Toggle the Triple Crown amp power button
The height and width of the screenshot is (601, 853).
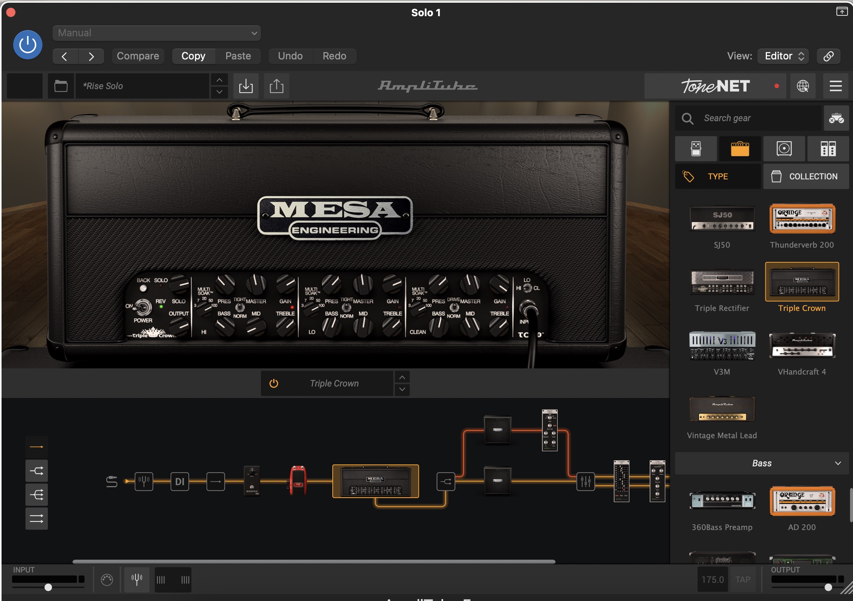pos(274,383)
